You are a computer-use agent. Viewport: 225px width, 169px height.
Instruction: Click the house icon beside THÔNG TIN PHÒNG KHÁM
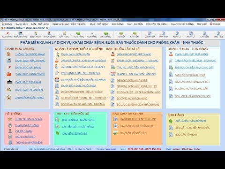tap(9, 54)
